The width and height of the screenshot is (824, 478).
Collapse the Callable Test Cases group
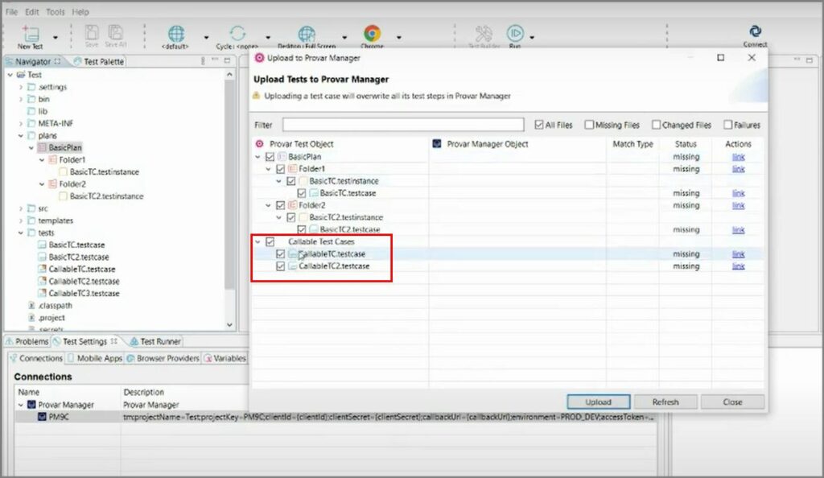[258, 241]
